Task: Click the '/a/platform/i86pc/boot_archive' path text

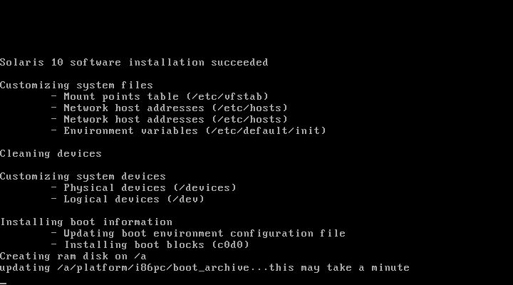Action: pos(153,268)
